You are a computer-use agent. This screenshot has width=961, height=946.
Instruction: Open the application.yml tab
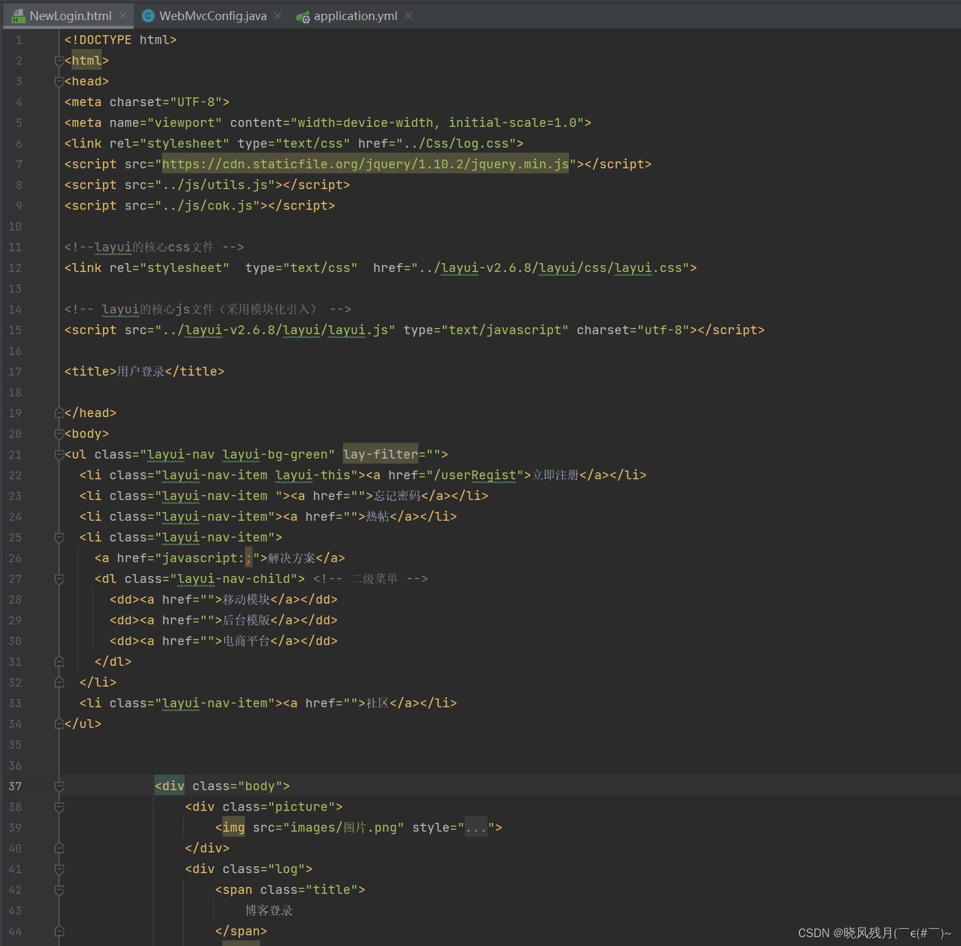coord(356,16)
